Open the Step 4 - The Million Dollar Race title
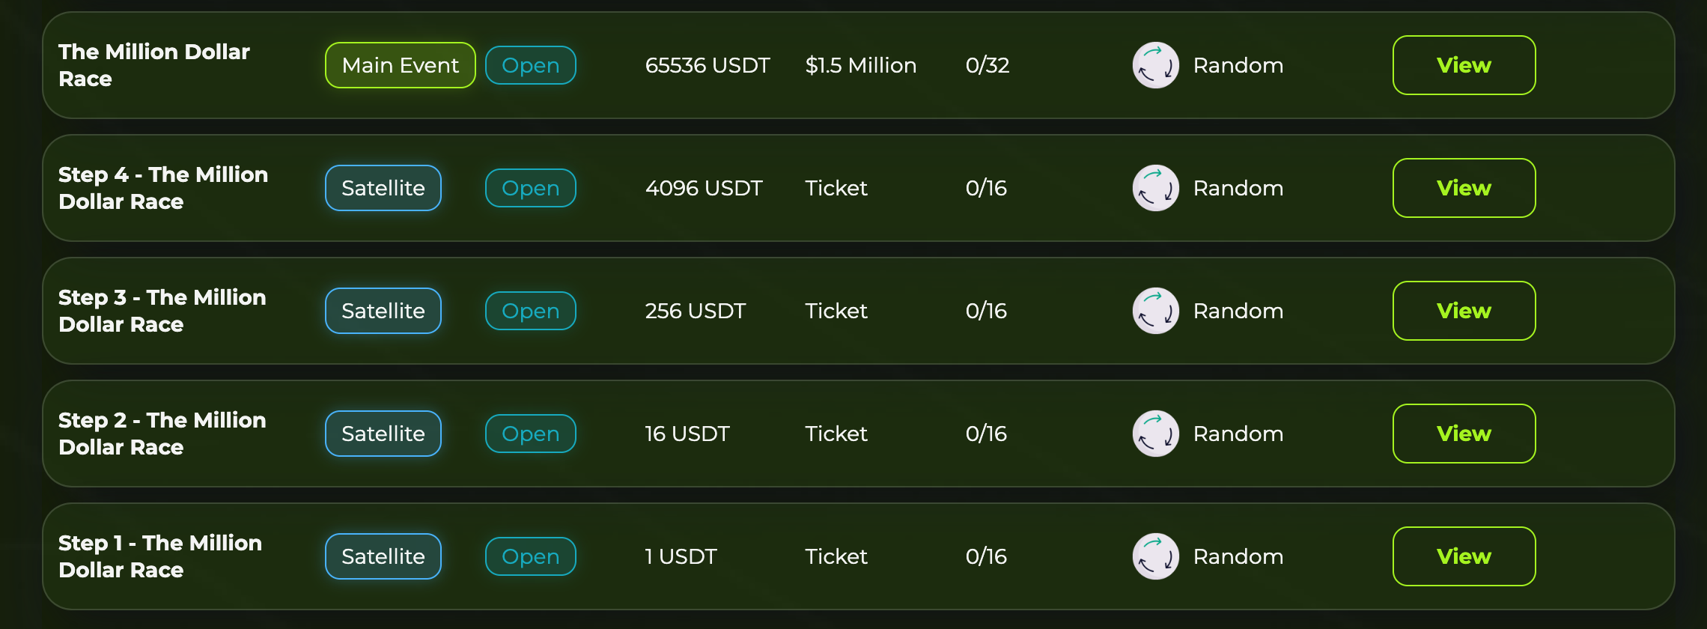 click(162, 188)
